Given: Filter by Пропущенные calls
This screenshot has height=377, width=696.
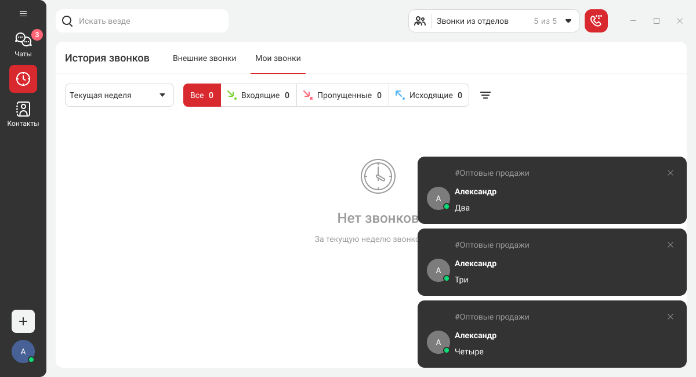Looking at the screenshot, I should 342,95.
